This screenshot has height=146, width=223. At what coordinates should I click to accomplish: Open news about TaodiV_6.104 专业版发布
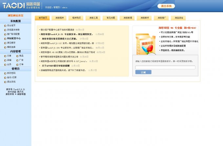click(x=67, y=48)
